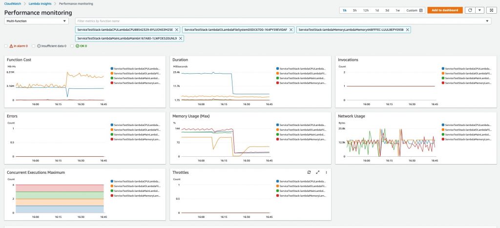Select the 12h time range
This screenshot has height=228, width=500.
coord(366,10)
